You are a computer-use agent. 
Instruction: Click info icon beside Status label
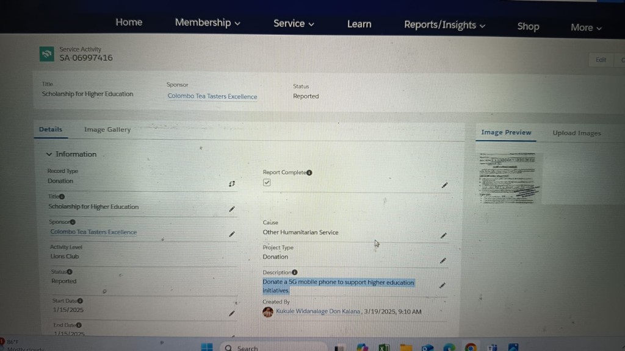click(70, 271)
